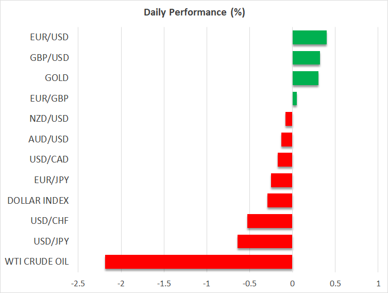This screenshot has width=388, height=293.
Task: Click the -1.5 x-axis tick label
Action: click(x=164, y=284)
